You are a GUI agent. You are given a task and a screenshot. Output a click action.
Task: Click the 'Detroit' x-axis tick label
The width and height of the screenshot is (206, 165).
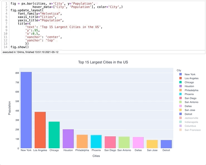coord(166,150)
